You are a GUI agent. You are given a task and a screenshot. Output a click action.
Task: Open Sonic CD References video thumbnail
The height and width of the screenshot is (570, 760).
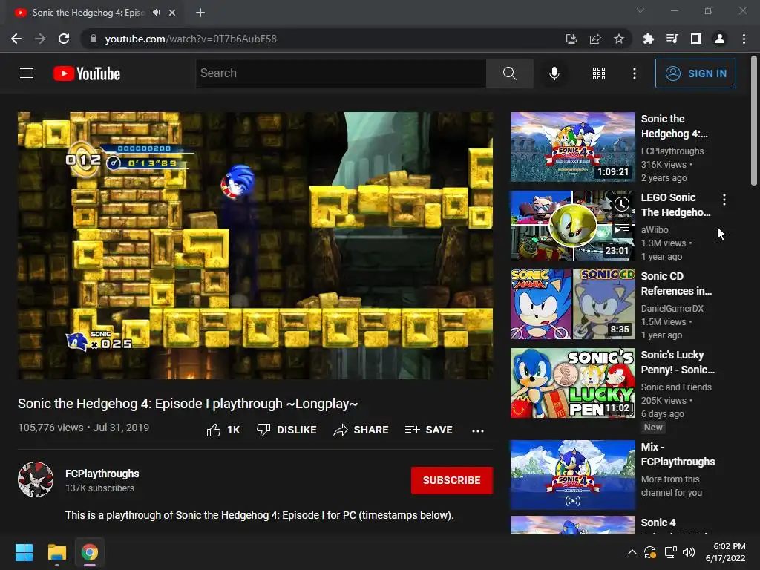tap(572, 304)
